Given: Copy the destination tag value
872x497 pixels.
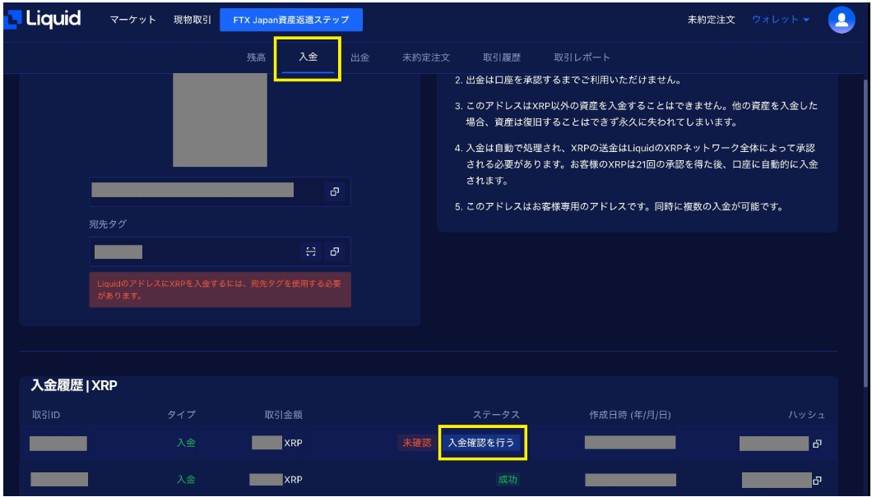Looking at the screenshot, I should coord(334,251).
